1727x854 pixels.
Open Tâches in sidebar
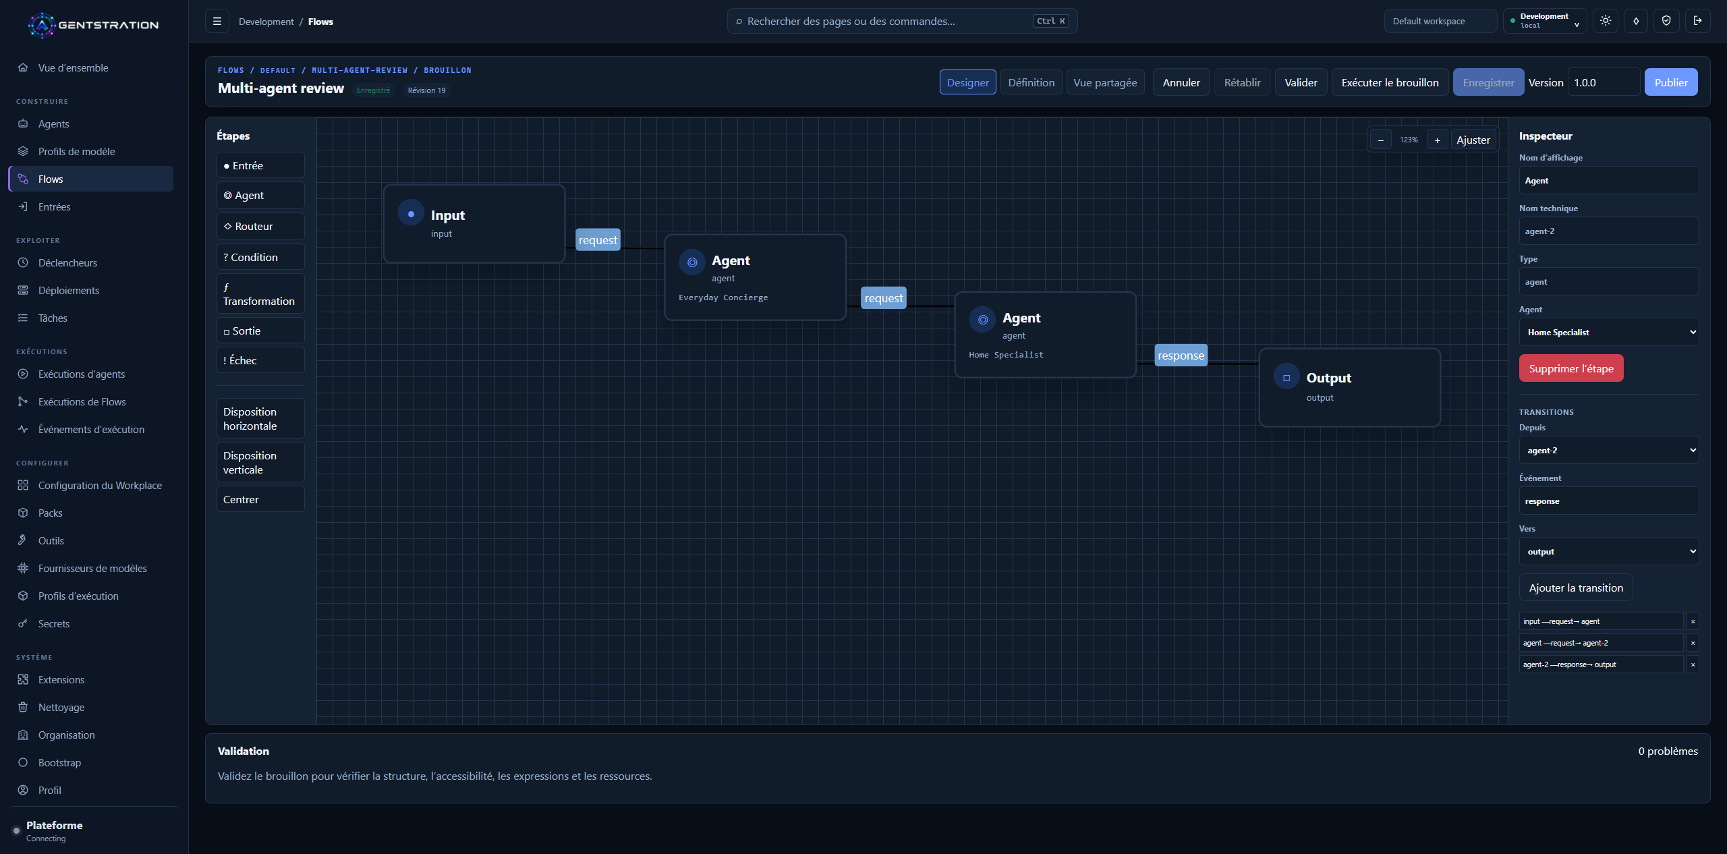(x=90, y=318)
